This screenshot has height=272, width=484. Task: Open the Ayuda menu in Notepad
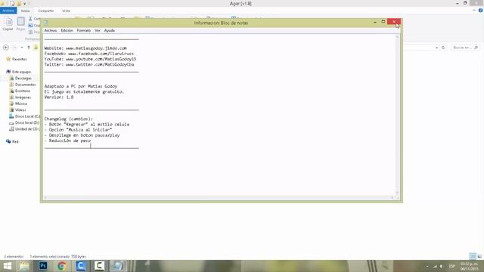[x=109, y=30]
